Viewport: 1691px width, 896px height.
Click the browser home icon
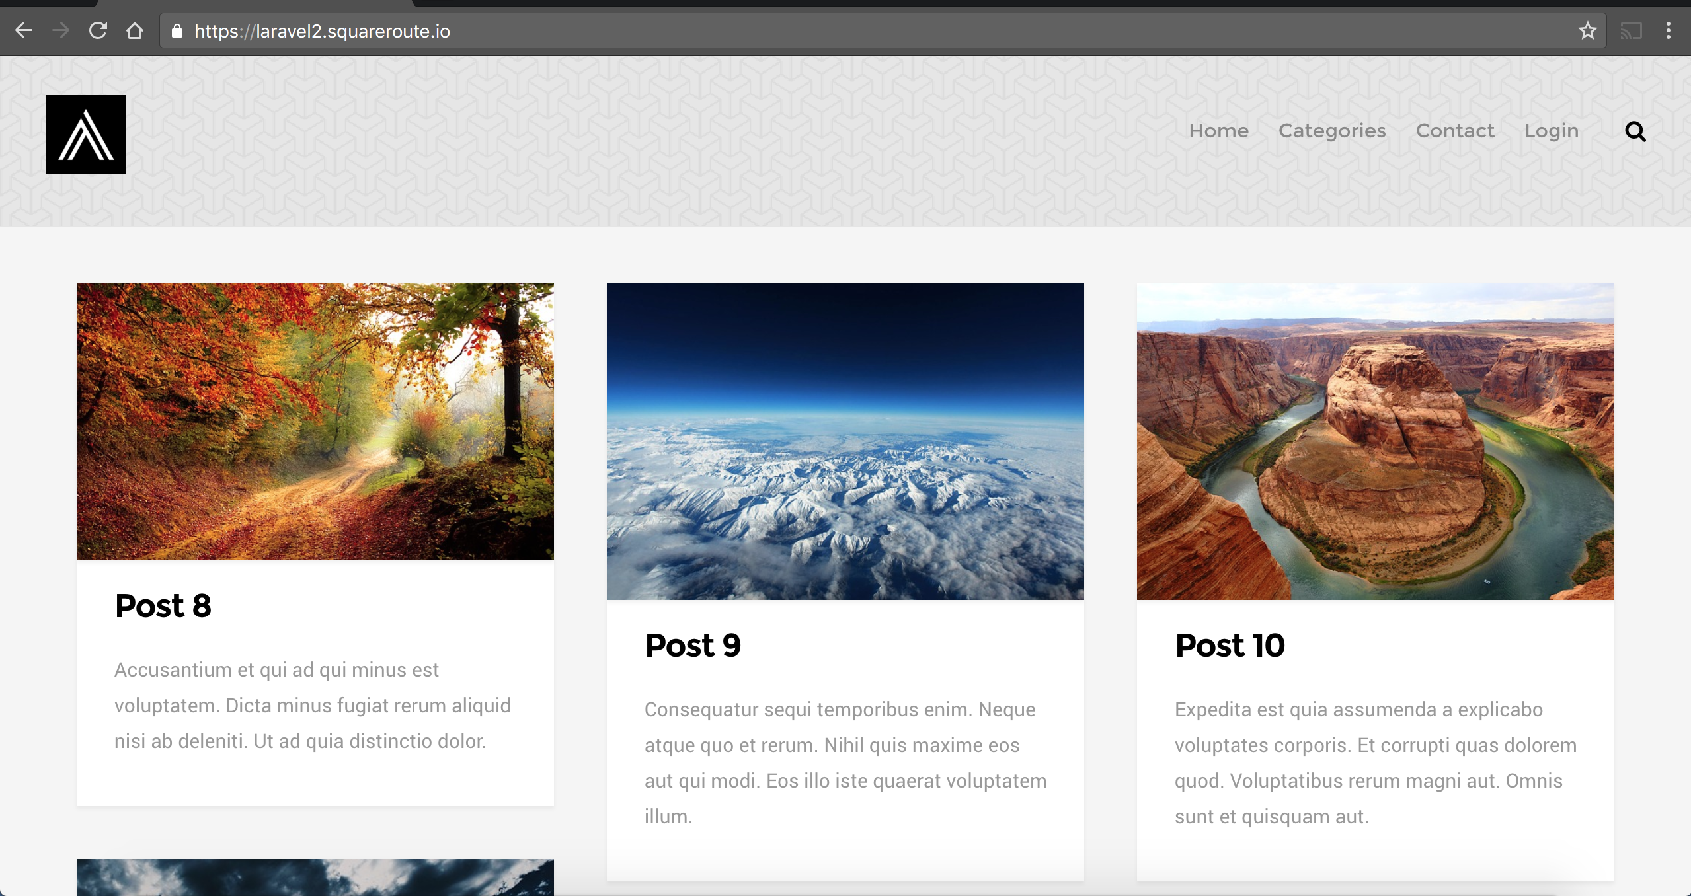(135, 30)
